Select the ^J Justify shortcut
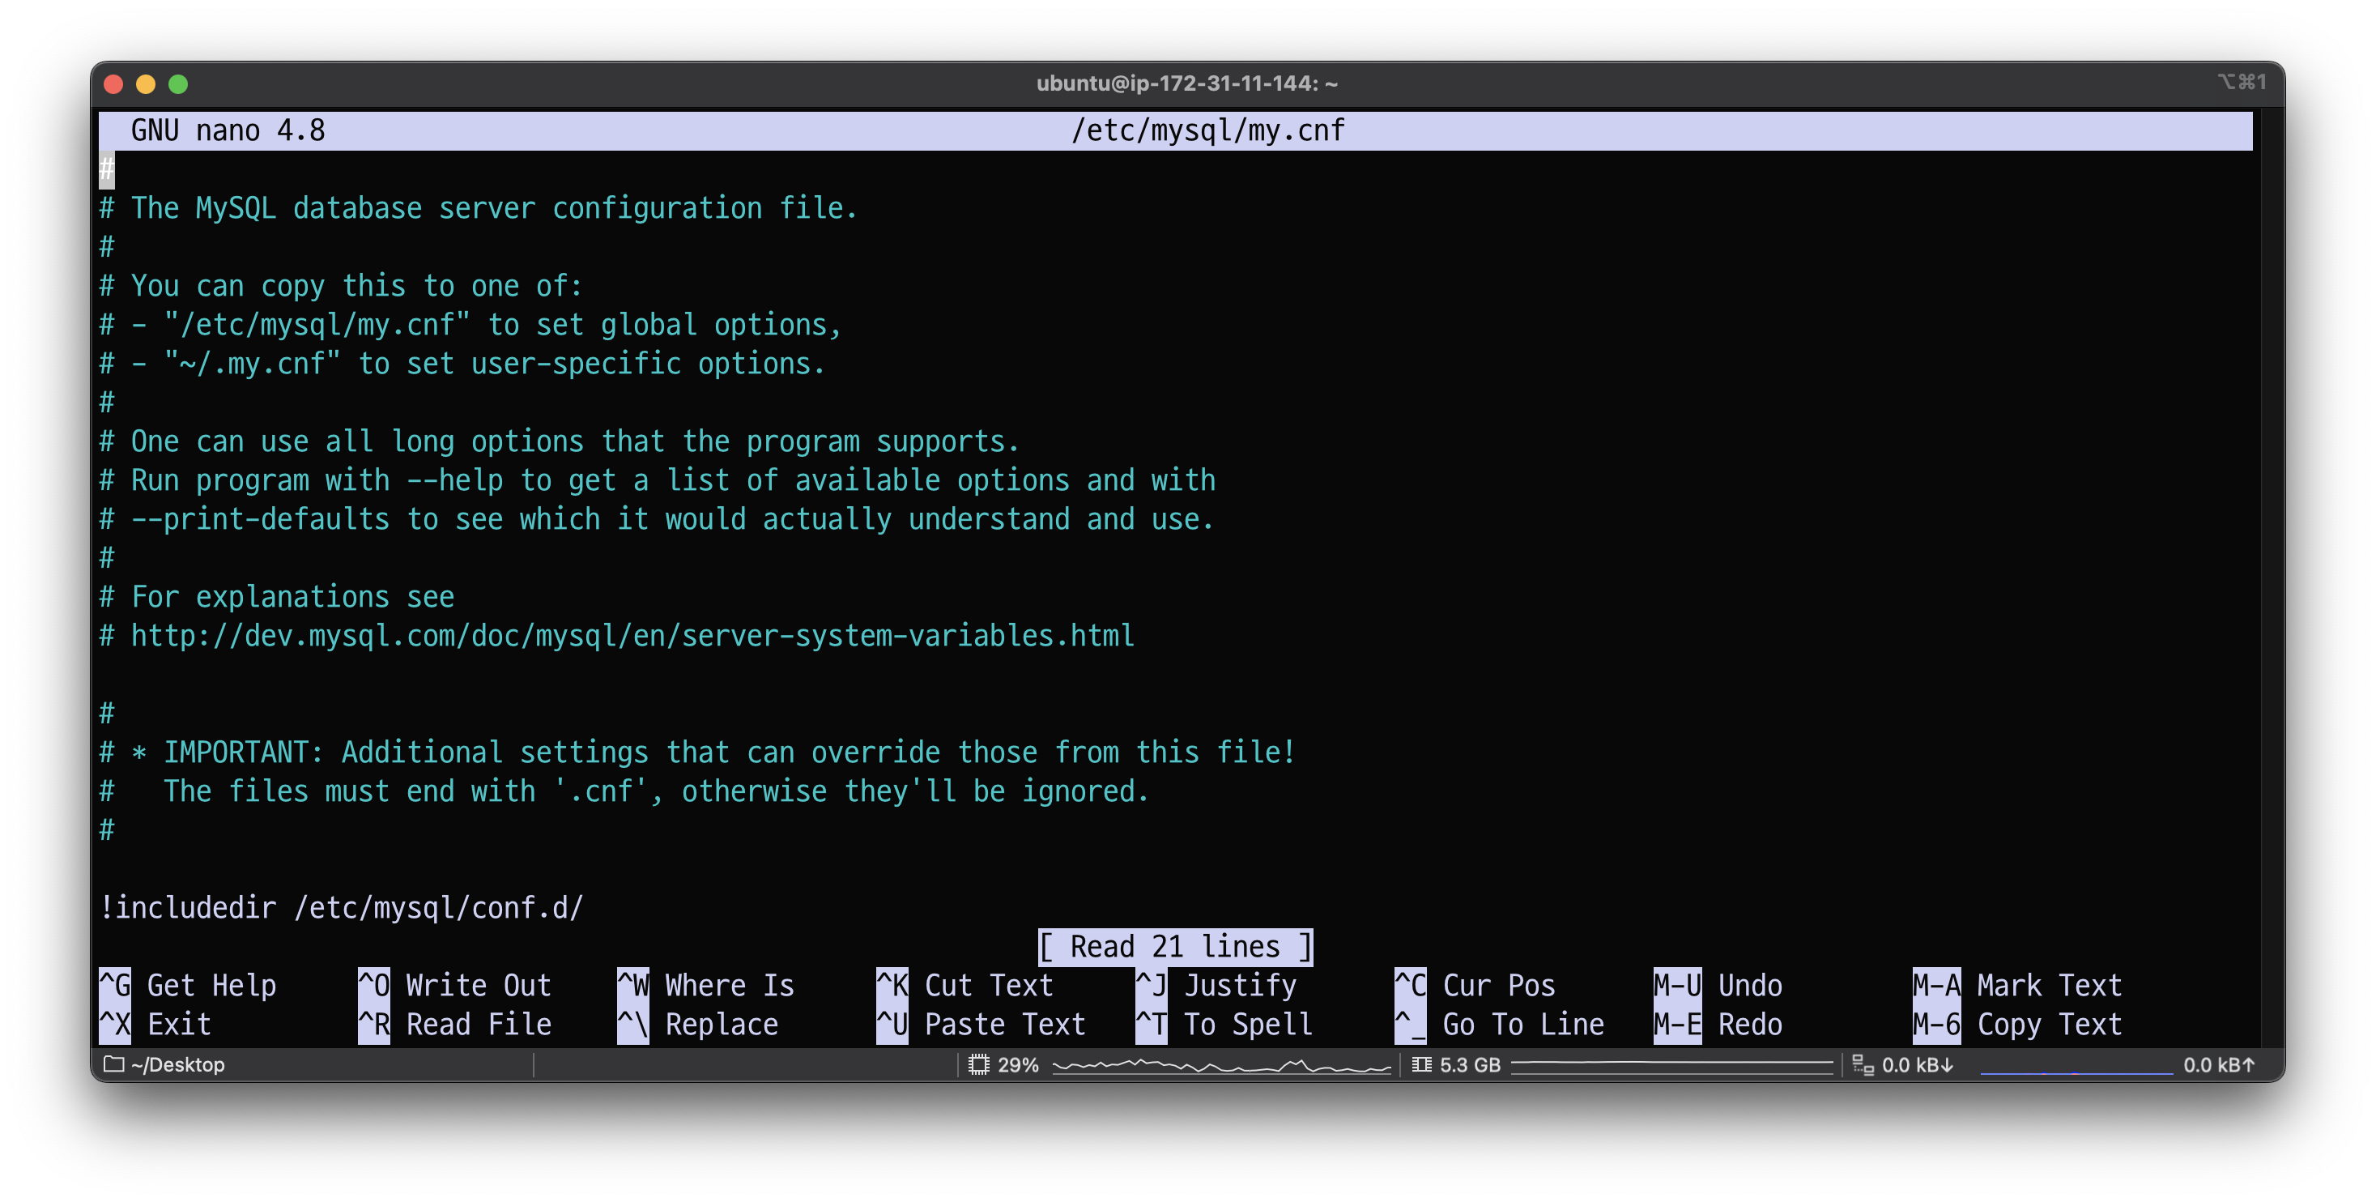Image resolution: width=2376 pixels, height=1202 pixels. coord(1216,985)
